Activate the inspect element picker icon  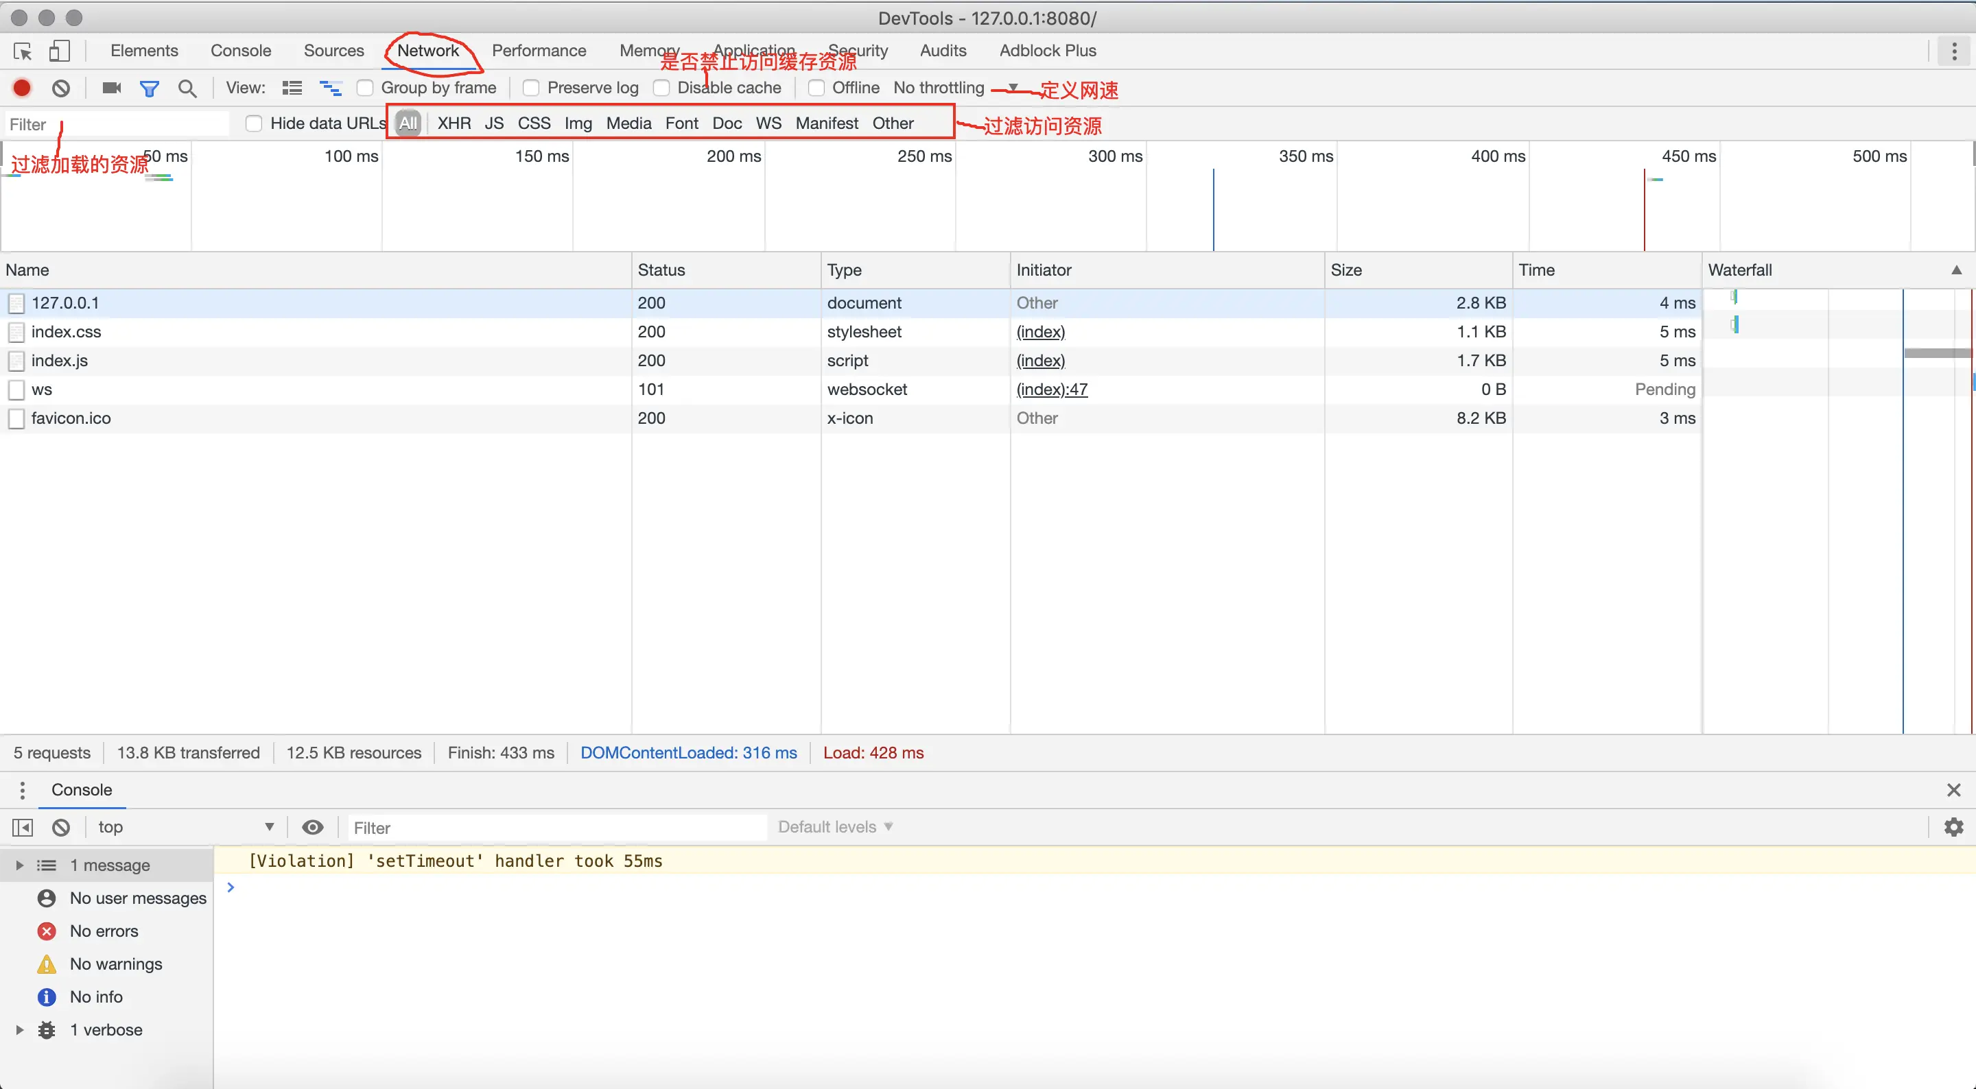(23, 51)
